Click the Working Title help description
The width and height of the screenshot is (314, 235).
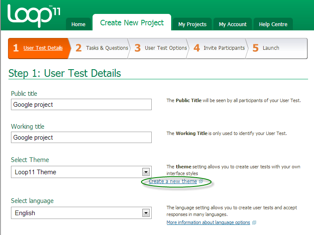point(227,133)
